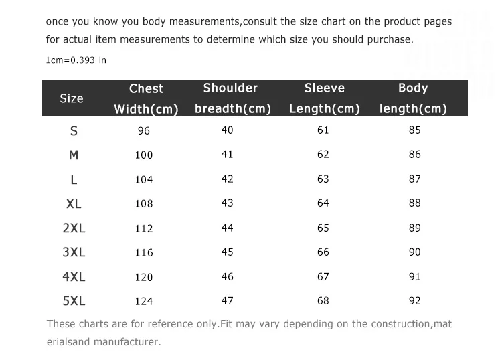Screen dimensions: 502x356
Task: Select the XL size row label
Action: pyautogui.click(x=74, y=203)
